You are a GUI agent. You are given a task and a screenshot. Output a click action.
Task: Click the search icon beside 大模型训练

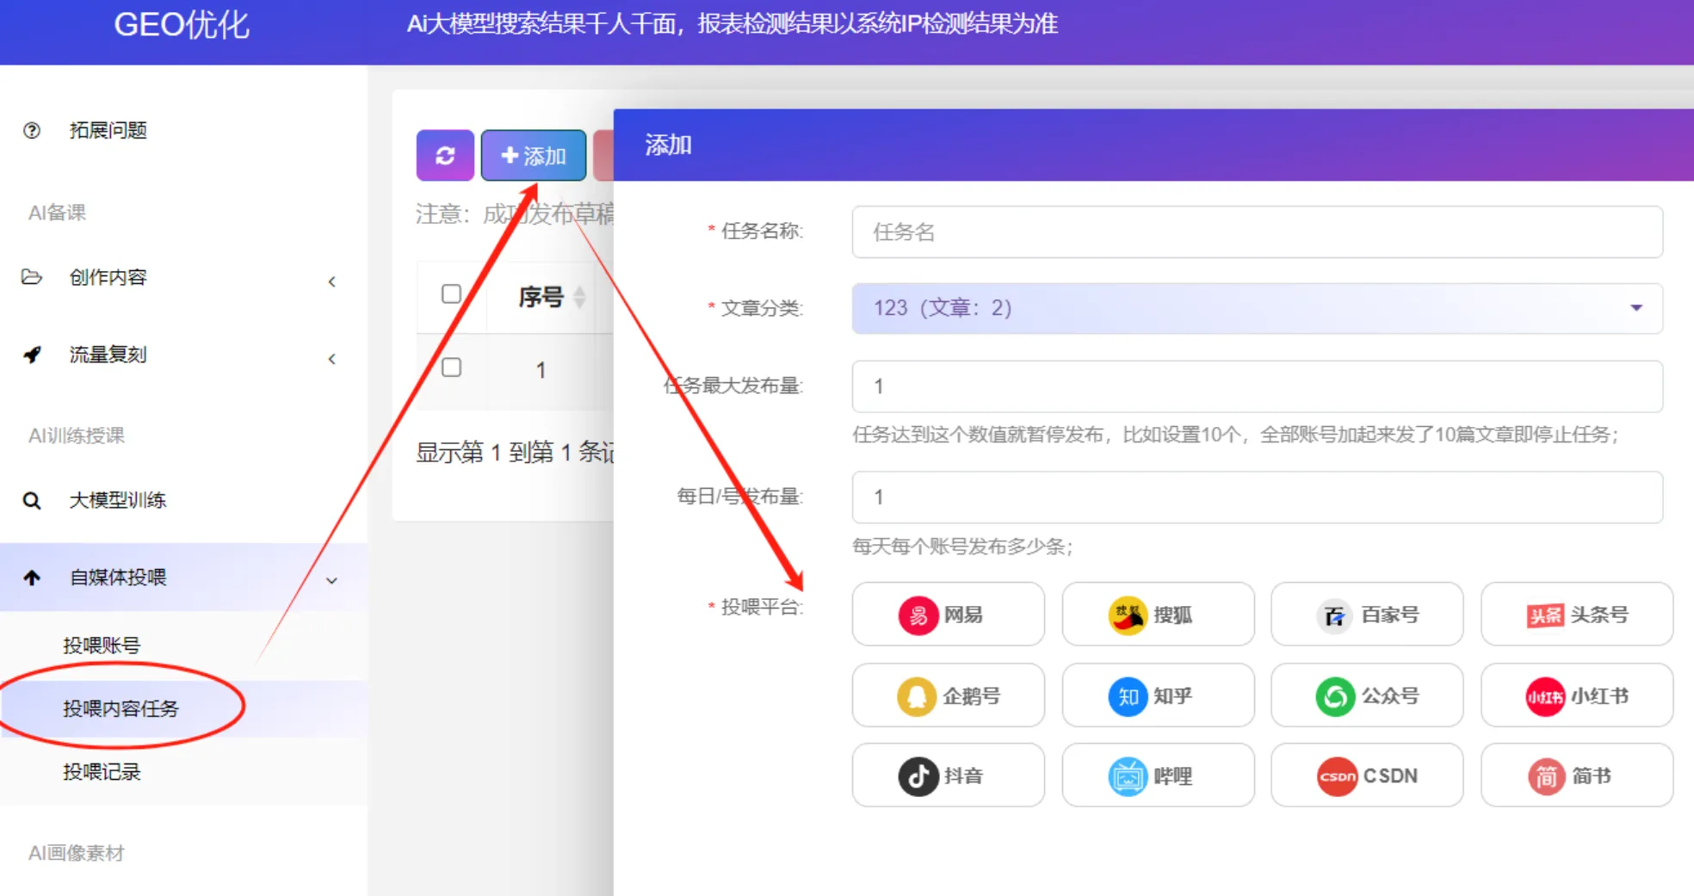coord(32,500)
